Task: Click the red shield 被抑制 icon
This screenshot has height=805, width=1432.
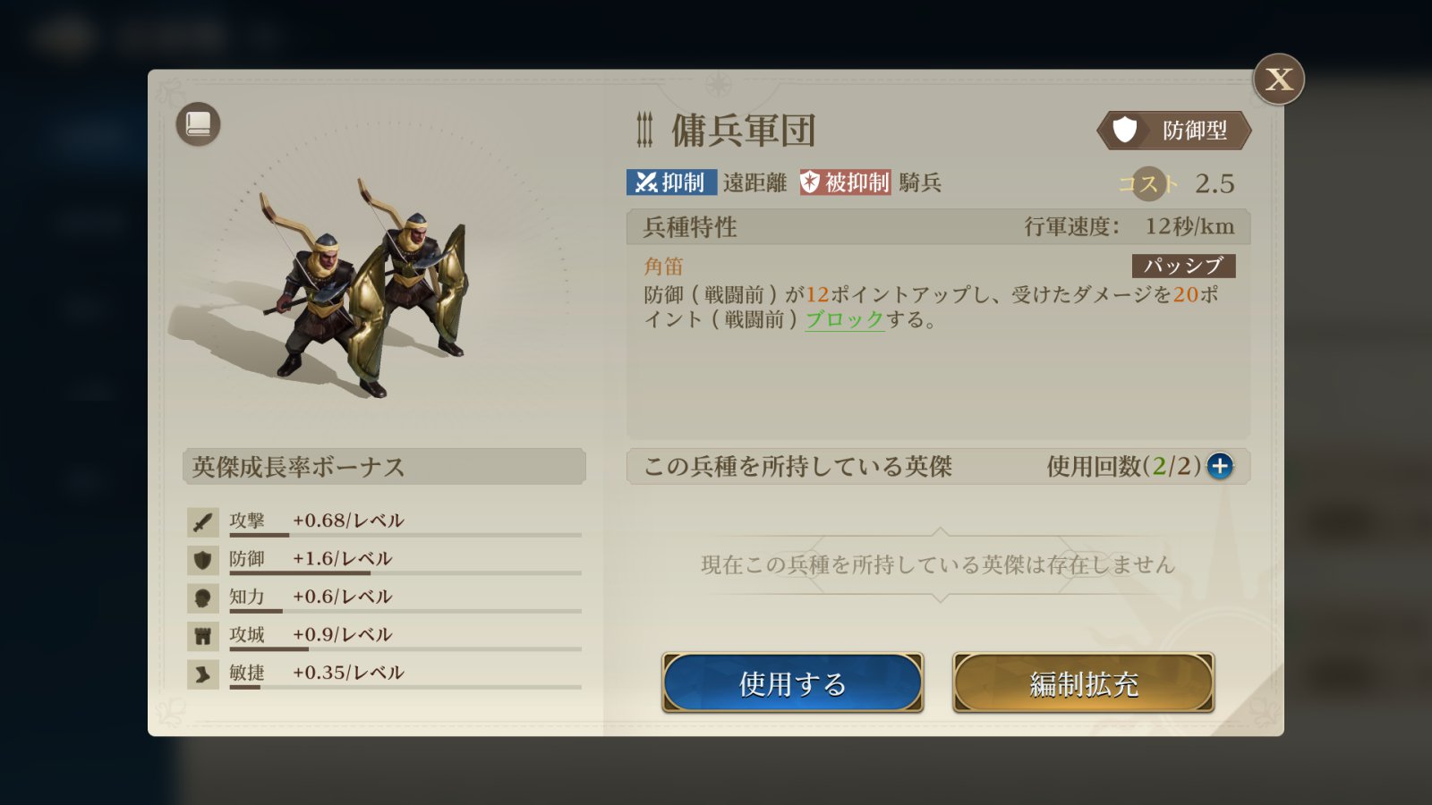Action: [x=810, y=182]
